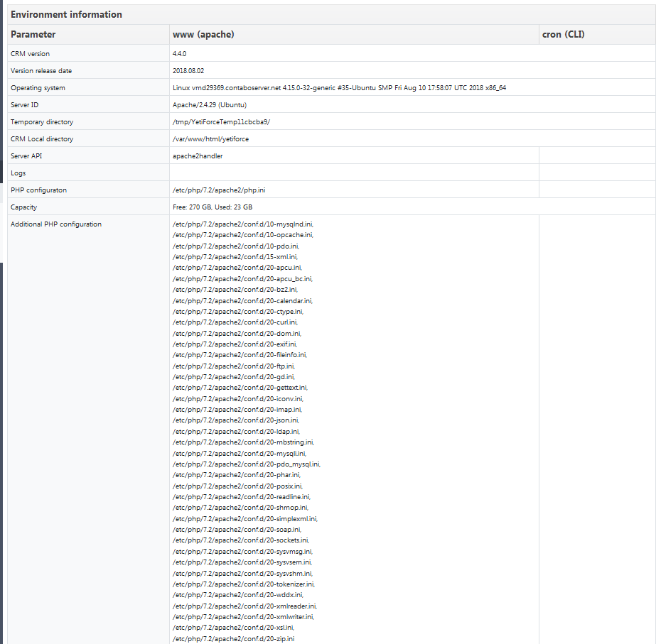Click the 'Operating system' label
661x644 pixels.
click(x=38, y=88)
